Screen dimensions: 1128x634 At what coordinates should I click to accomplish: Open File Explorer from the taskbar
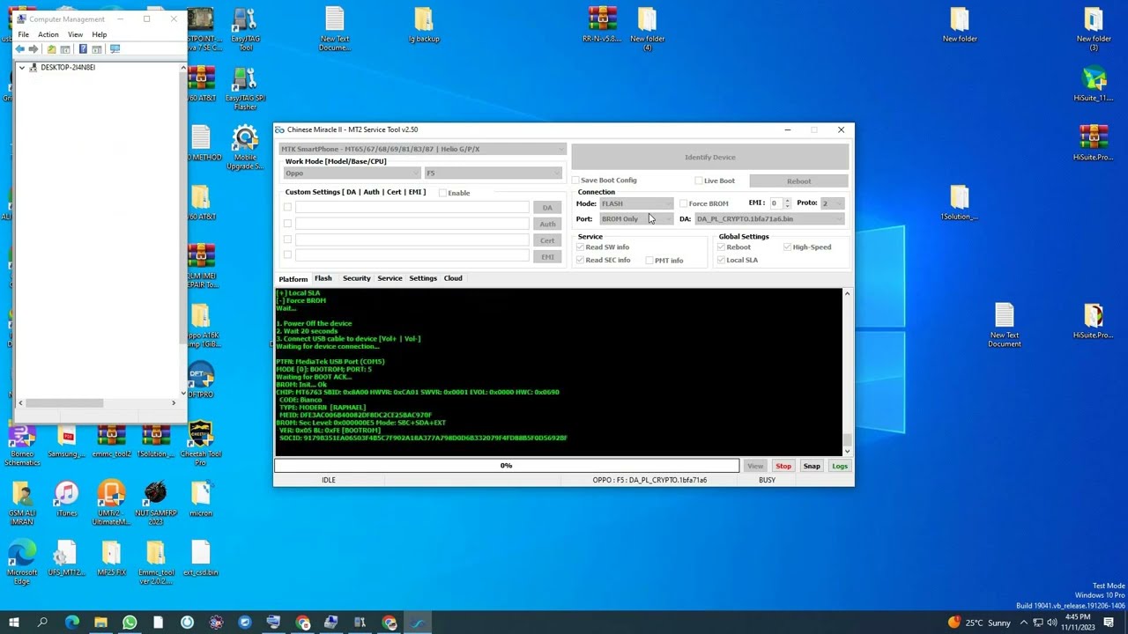pos(100,623)
